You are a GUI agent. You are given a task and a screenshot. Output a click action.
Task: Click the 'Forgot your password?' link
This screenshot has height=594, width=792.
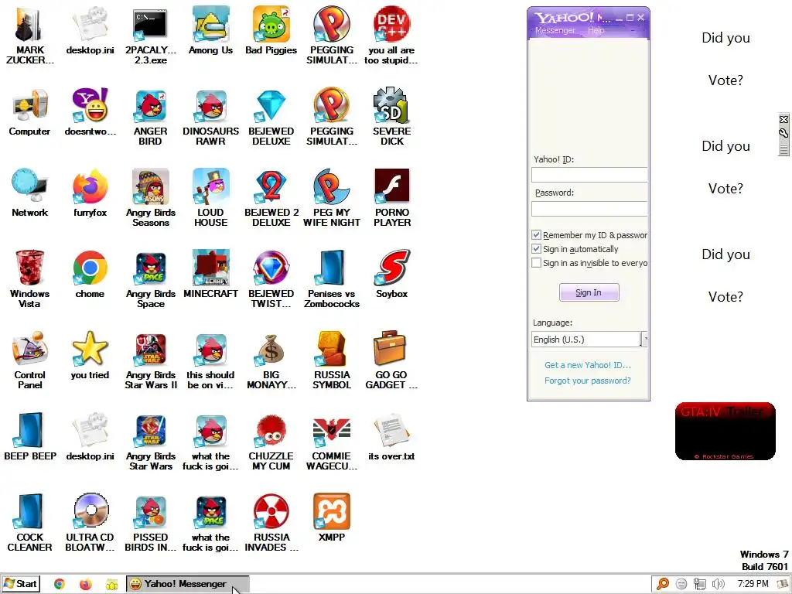[x=588, y=381]
